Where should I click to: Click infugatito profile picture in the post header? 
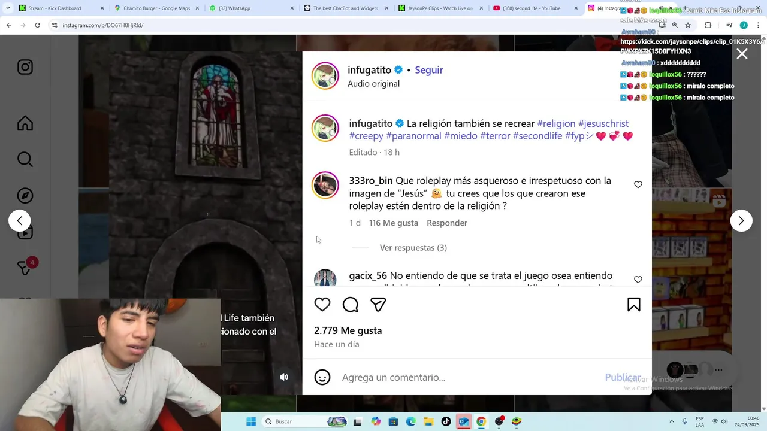(x=325, y=76)
